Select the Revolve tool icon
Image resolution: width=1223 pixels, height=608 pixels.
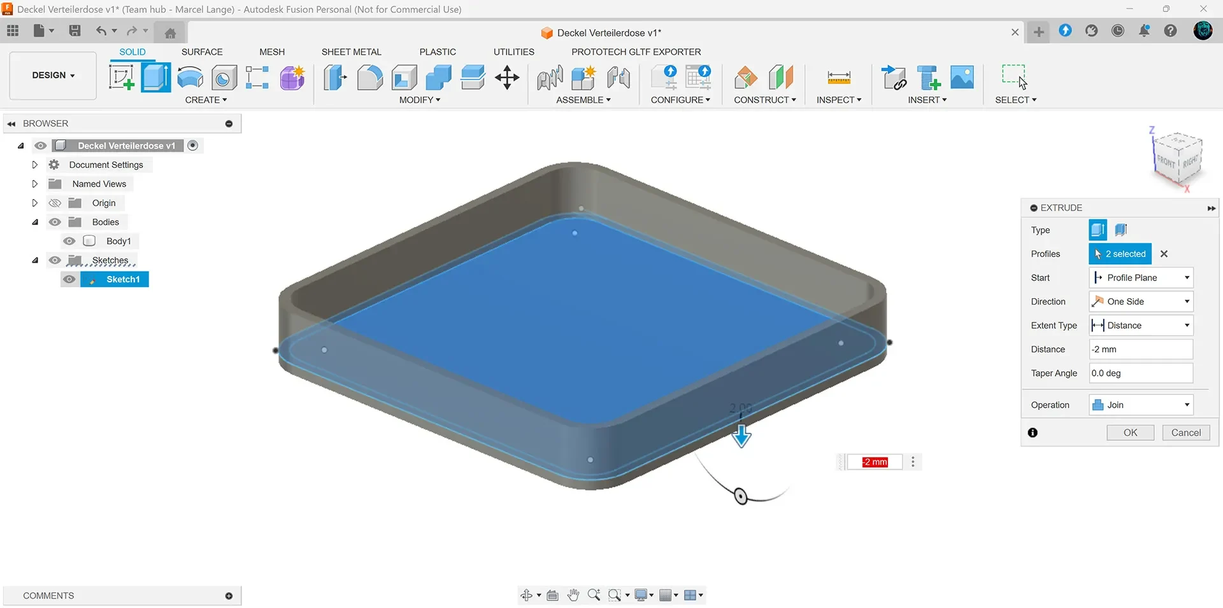point(190,78)
